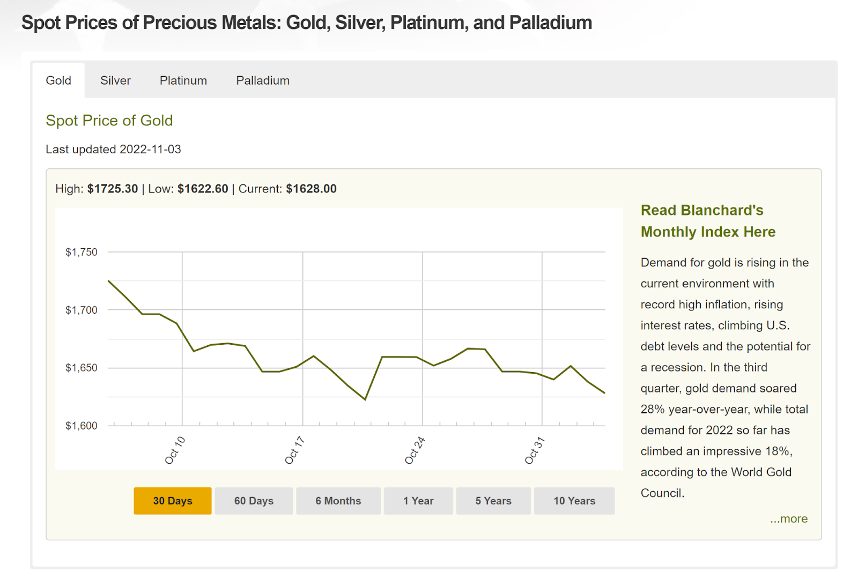Select the 1 Year range button
Screen dimensions: 858x579
418,501
